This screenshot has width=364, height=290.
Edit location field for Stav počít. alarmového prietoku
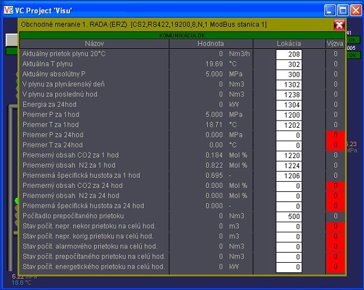[289, 247]
